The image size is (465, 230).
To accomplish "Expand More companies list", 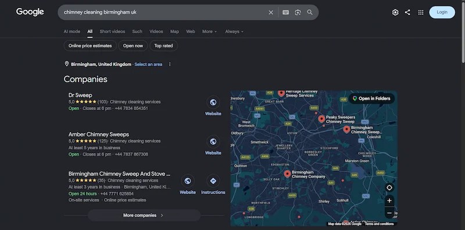I will 144,215.
